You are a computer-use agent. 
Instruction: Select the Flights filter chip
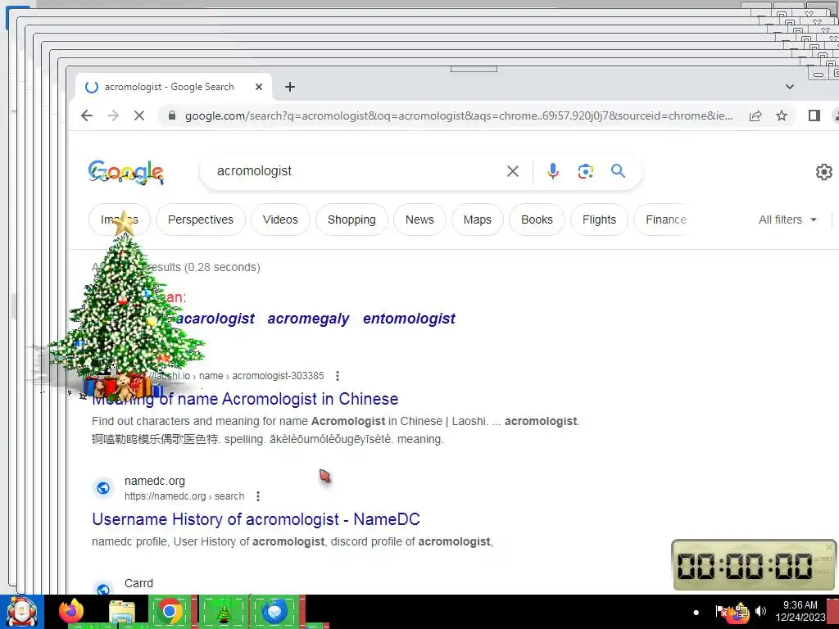[x=599, y=219]
